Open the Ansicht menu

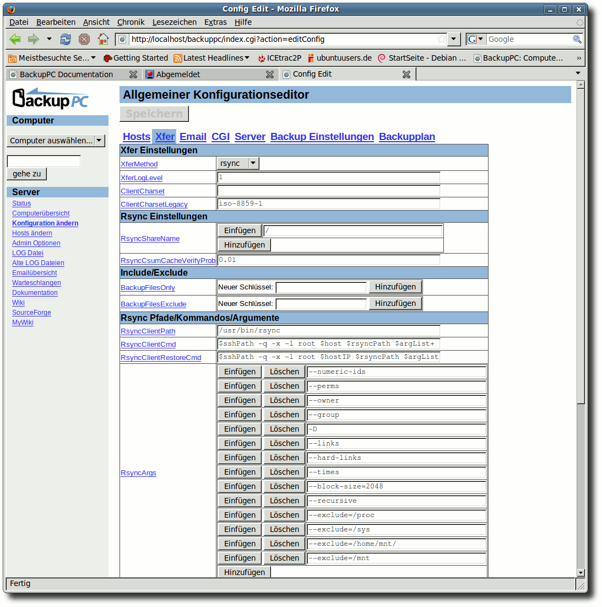(96, 22)
